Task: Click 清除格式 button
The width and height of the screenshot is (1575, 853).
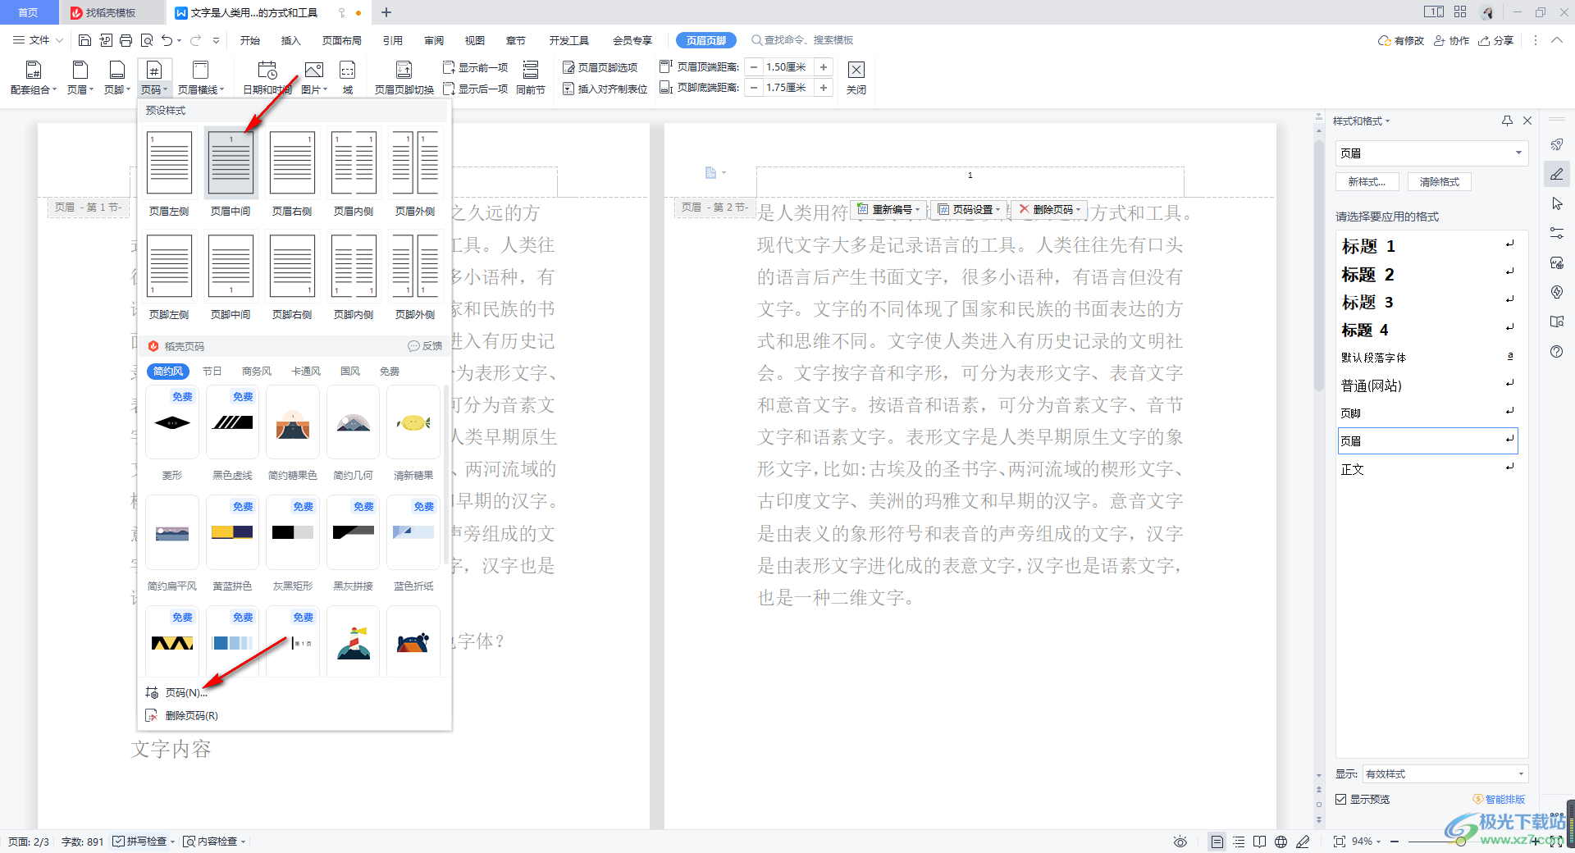Action: click(x=1440, y=182)
